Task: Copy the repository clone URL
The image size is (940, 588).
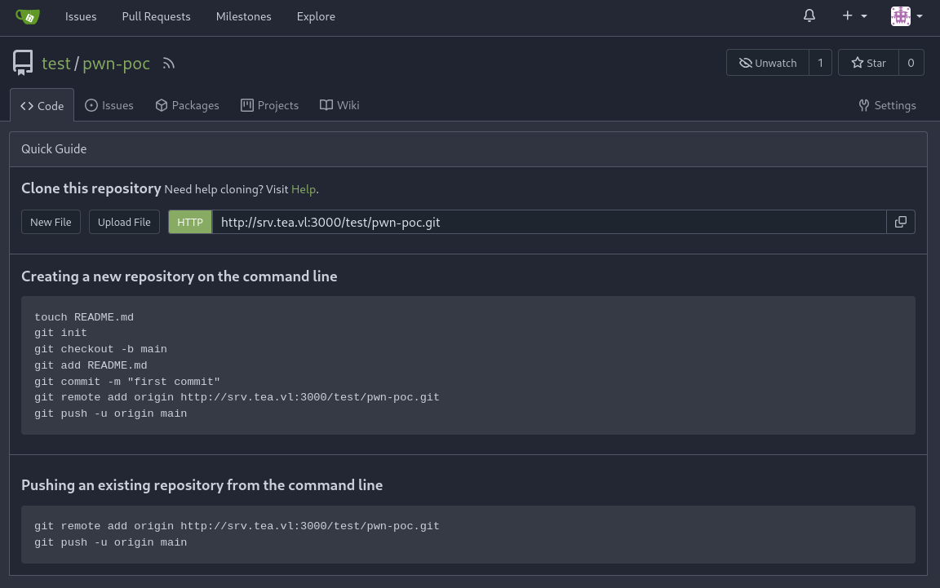Action: (901, 222)
